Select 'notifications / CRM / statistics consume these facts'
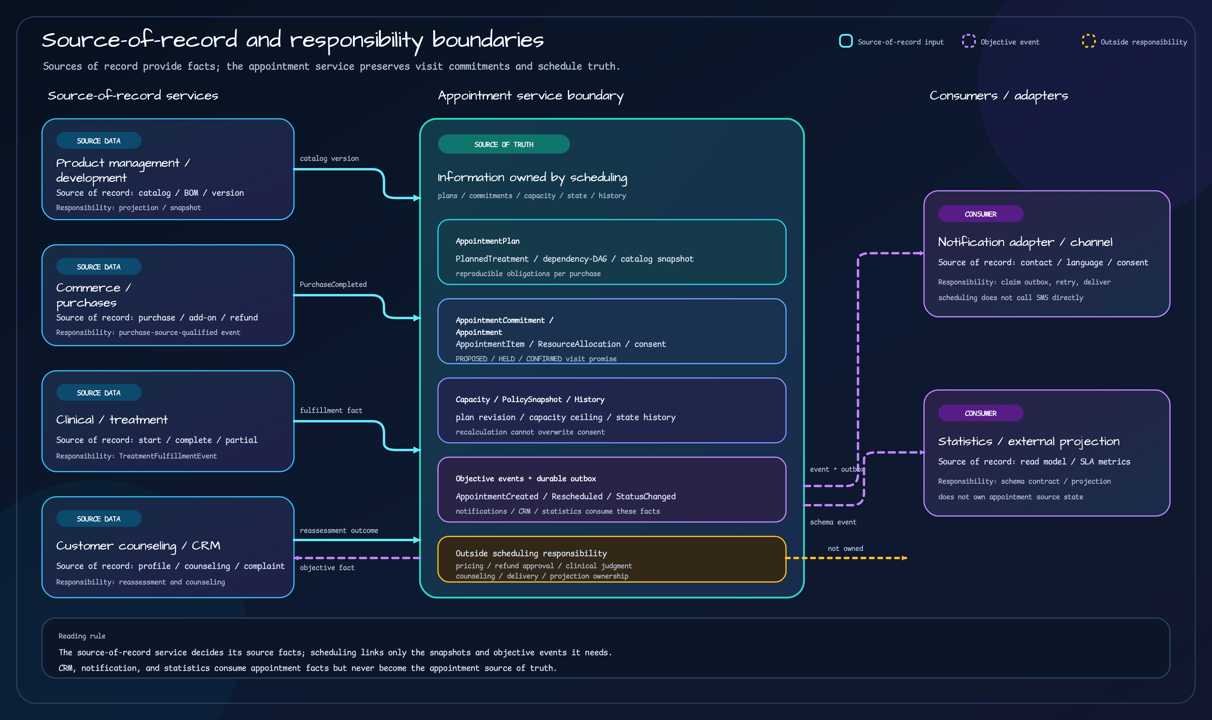1212x720 pixels. (x=557, y=511)
